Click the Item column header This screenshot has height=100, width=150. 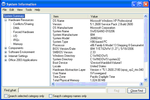[x=70, y=16]
